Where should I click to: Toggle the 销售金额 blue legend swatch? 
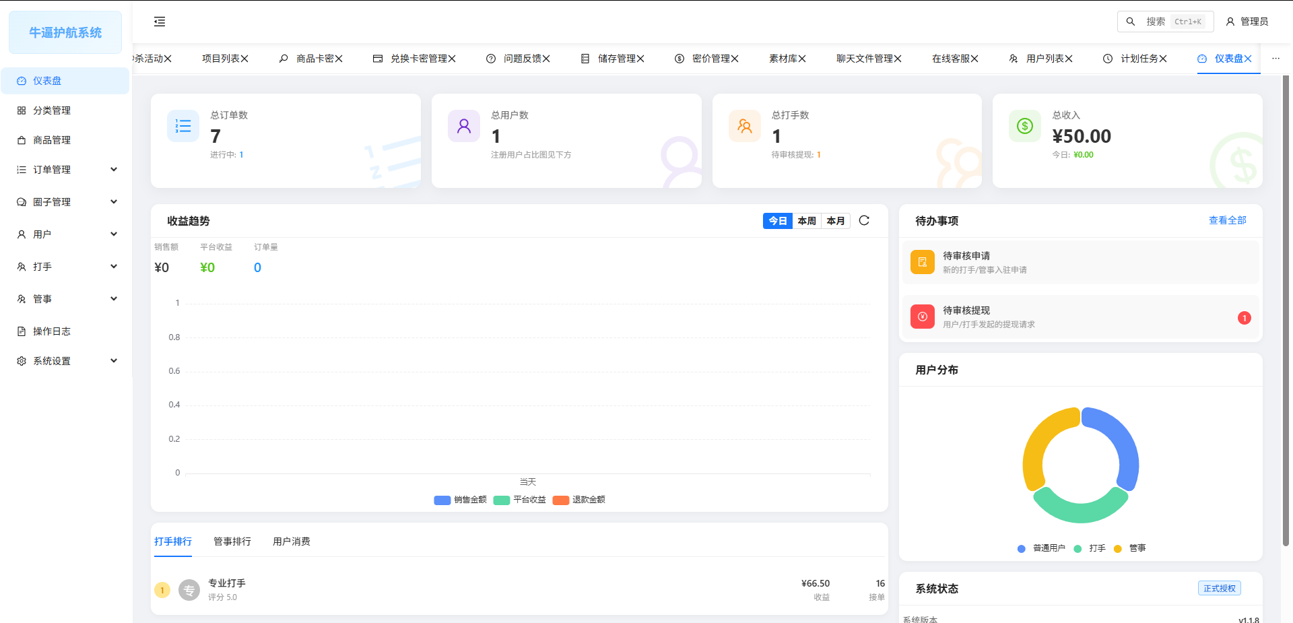click(x=442, y=500)
